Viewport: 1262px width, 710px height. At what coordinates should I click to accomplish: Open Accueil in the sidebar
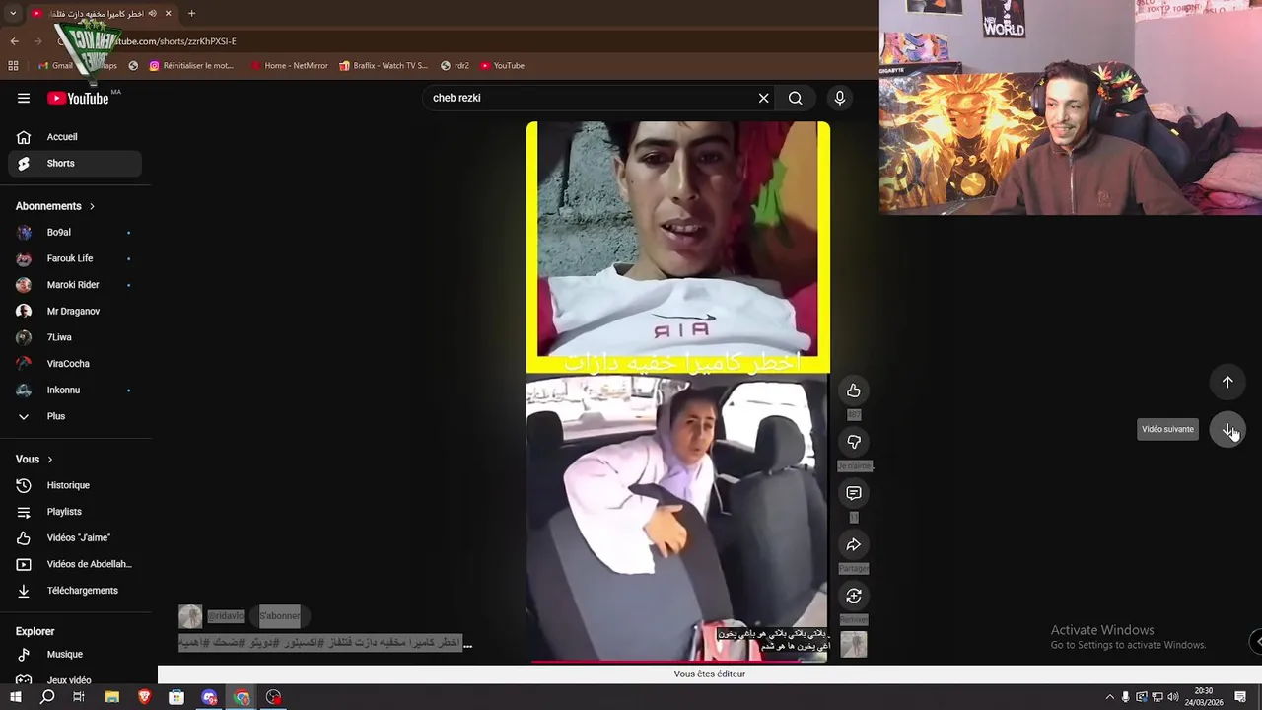coord(75,137)
